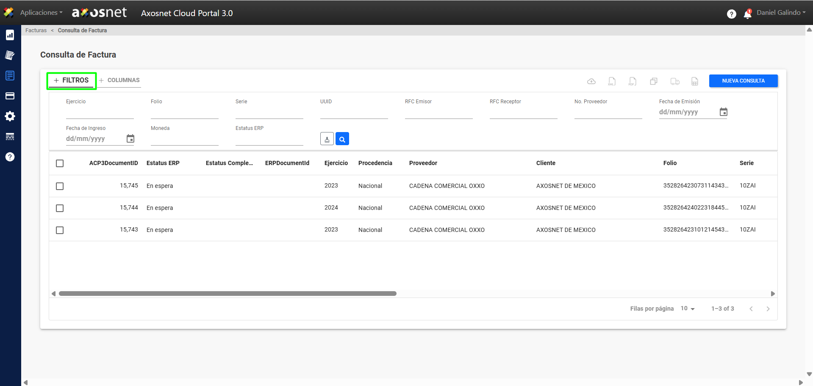The height and width of the screenshot is (386, 813).
Task: Focus the Serie filter field
Action: tap(269, 113)
